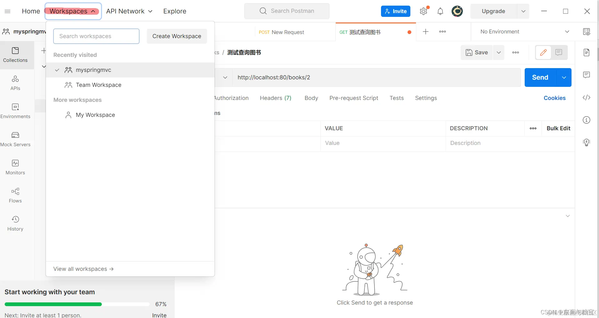Open the Monitors panel
599x318 pixels.
point(15,167)
